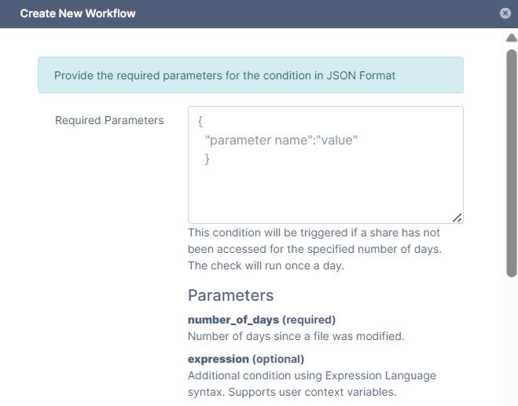Viewport: 518px width, 406px height.
Task: Click "Additional condition using Expression Language" text
Action: point(312,375)
